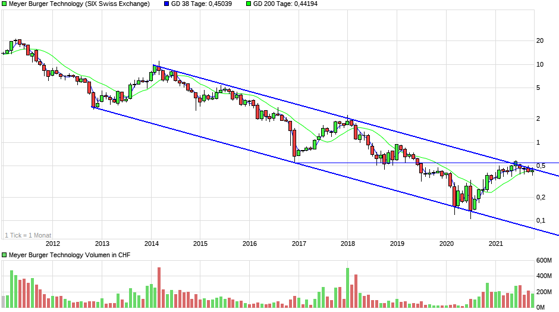Screen dimensions: 559x312
Task: Click the volume axis value 200M
Action: pos(544,292)
